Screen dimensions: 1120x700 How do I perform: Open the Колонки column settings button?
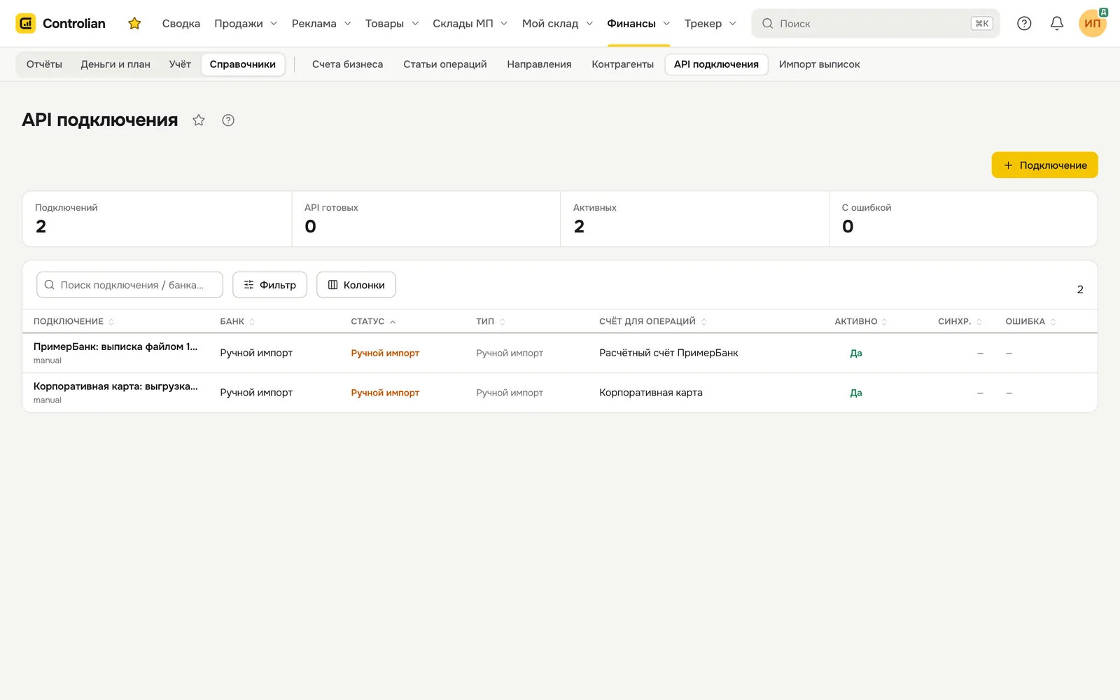click(356, 285)
